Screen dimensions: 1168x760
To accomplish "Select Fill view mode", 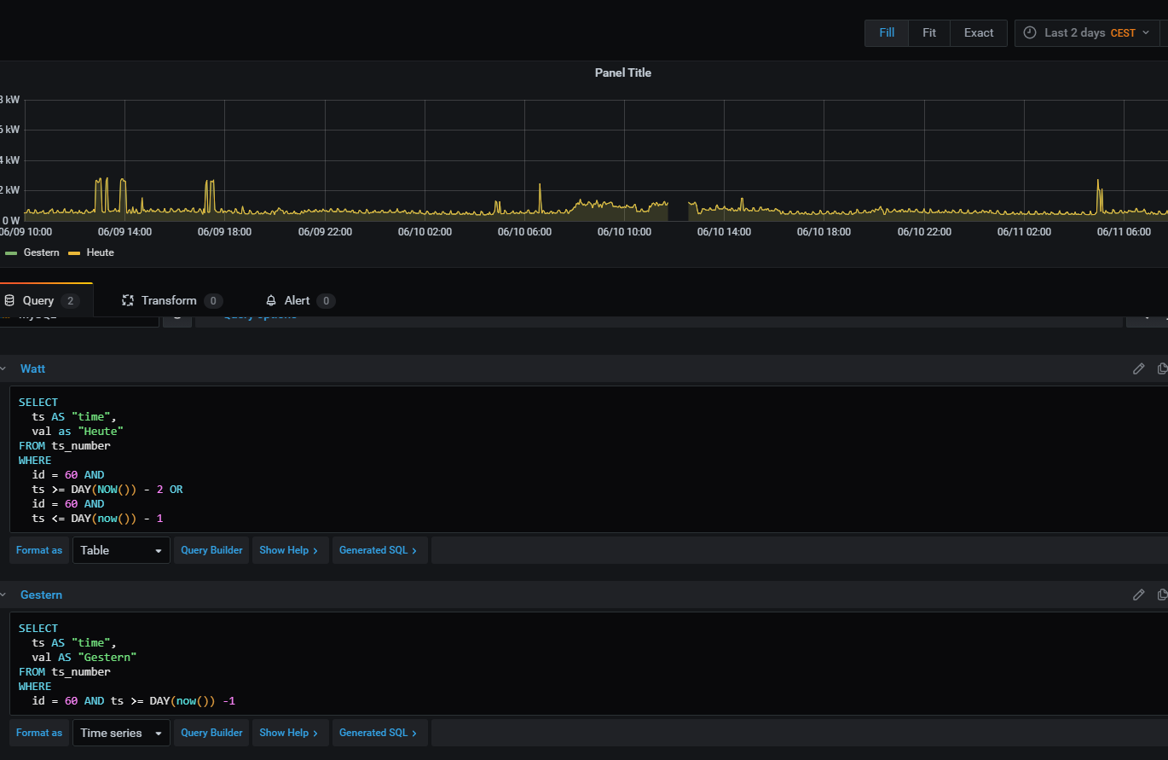I will point(887,33).
